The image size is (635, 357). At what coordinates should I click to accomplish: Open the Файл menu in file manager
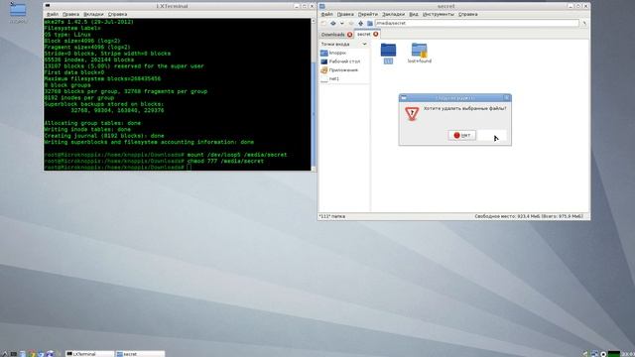point(326,14)
